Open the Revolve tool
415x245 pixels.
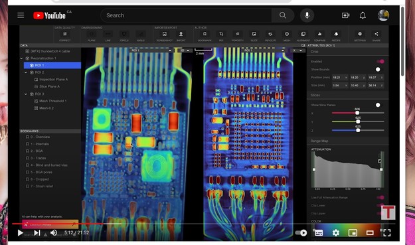(270, 34)
